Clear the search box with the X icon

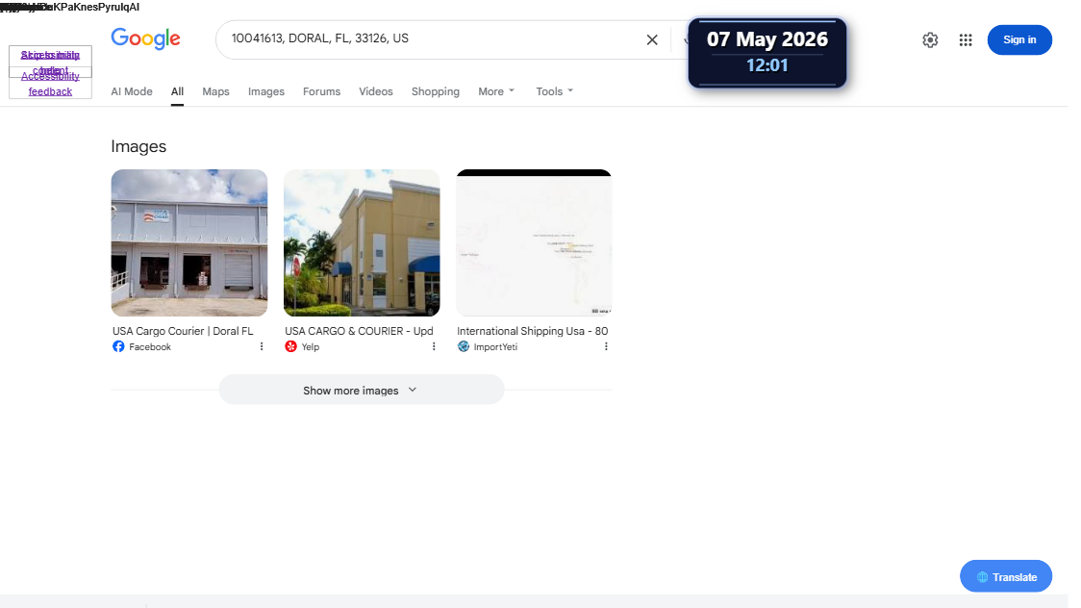651,40
